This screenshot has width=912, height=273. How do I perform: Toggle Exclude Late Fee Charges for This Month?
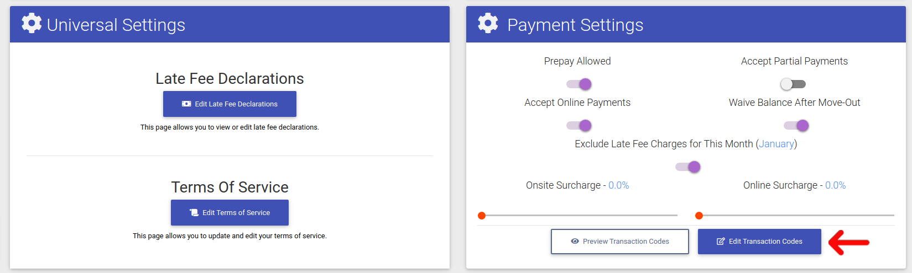pos(688,167)
